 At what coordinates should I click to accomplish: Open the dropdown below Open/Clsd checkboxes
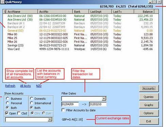[x=50, y=120]
